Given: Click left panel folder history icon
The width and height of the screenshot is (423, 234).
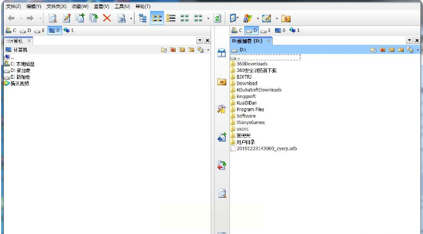Looking at the screenshot, I should click(x=164, y=50).
